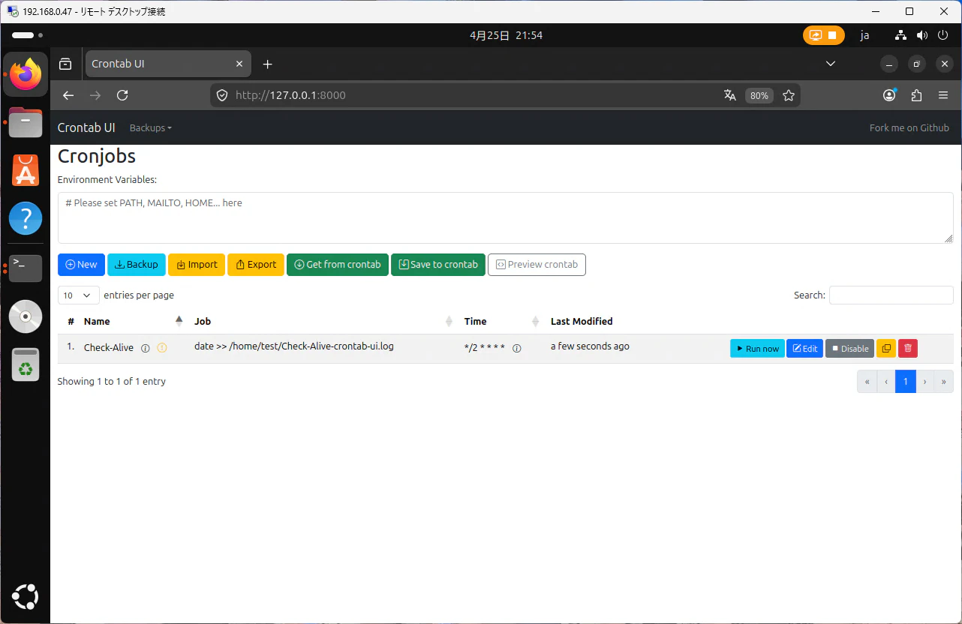Image resolution: width=962 pixels, height=624 pixels.
Task: Open the Fork me on Github link
Action: [909, 127]
